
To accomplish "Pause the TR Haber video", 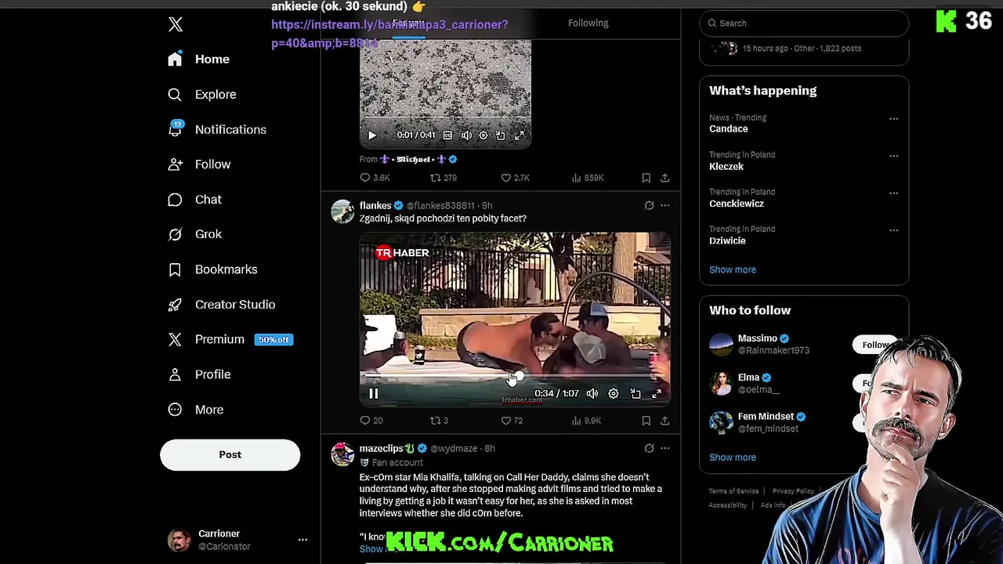I will tap(374, 394).
